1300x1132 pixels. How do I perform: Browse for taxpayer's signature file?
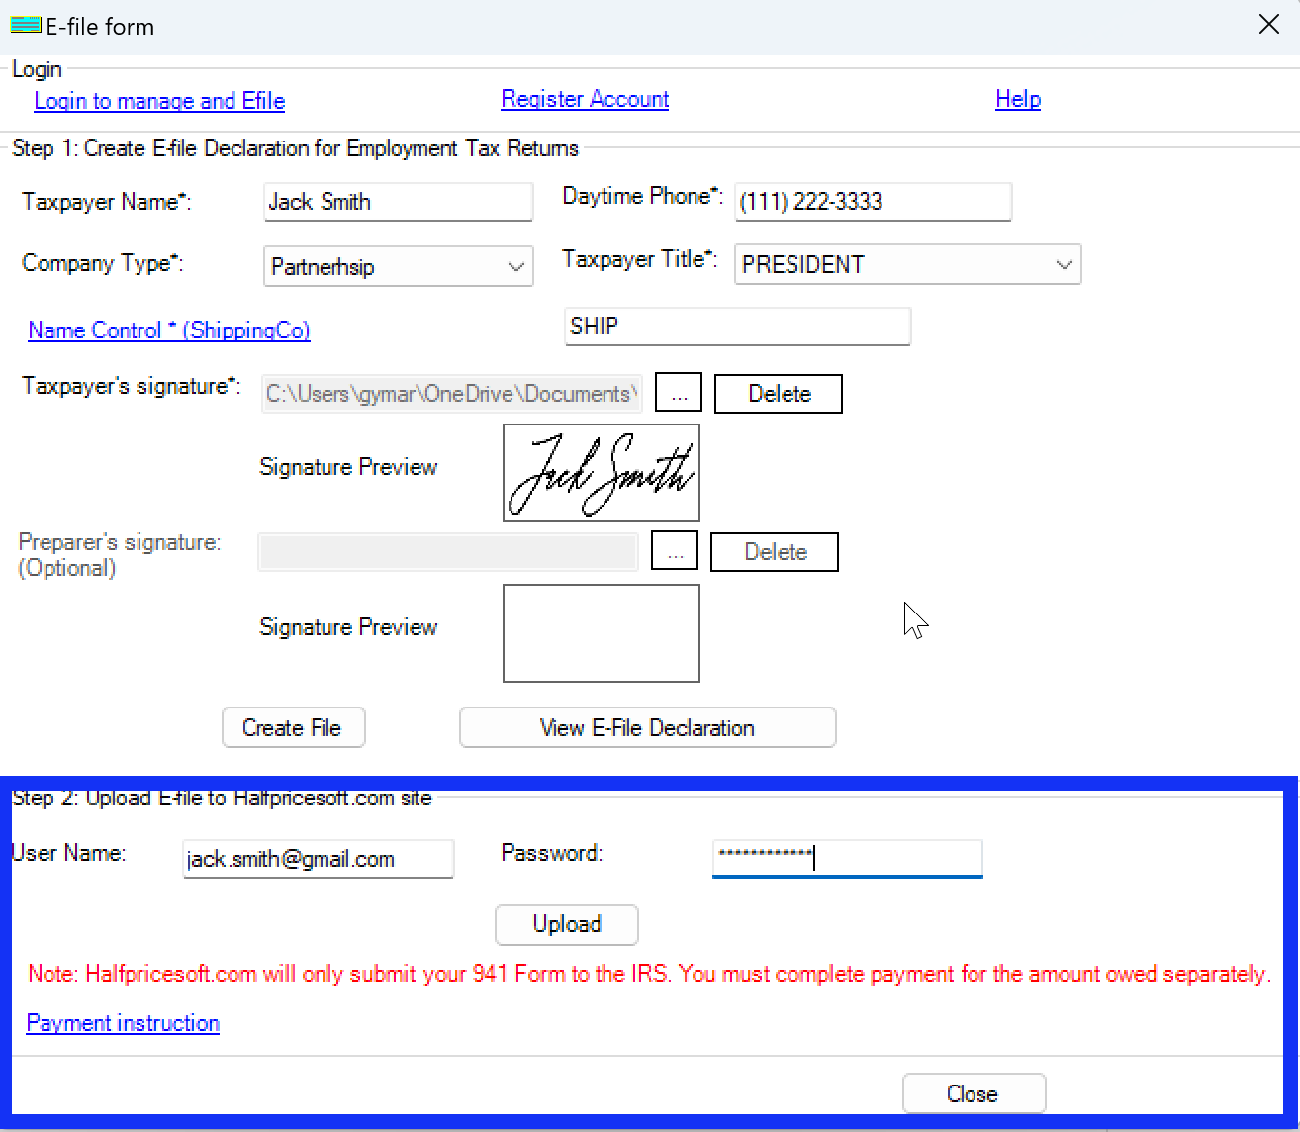point(679,392)
